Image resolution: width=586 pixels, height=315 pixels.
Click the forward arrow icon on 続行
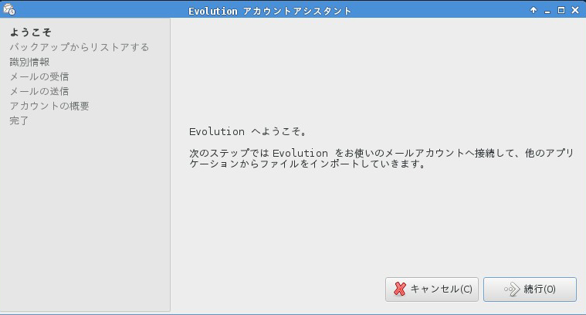pyautogui.click(x=511, y=290)
